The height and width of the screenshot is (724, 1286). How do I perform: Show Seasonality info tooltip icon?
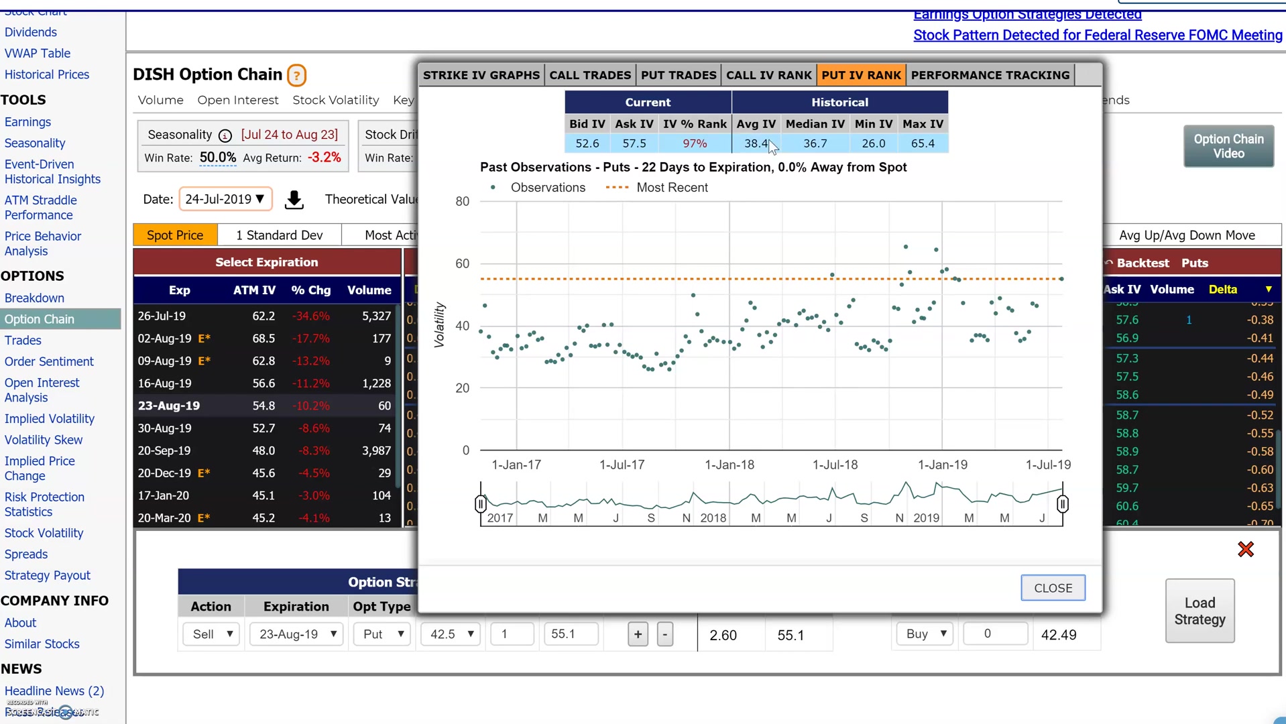pos(225,135)
